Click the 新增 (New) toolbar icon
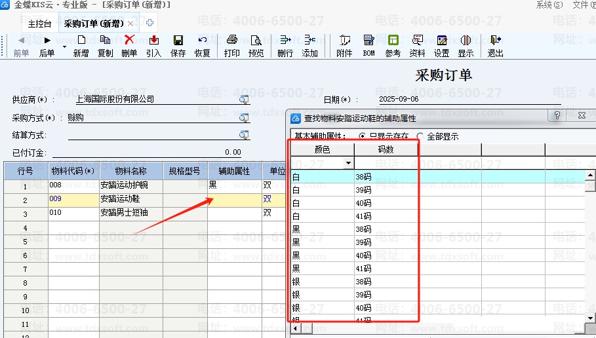Image resolution: width=596 pixels, height=338 pixels. [81, 45]
